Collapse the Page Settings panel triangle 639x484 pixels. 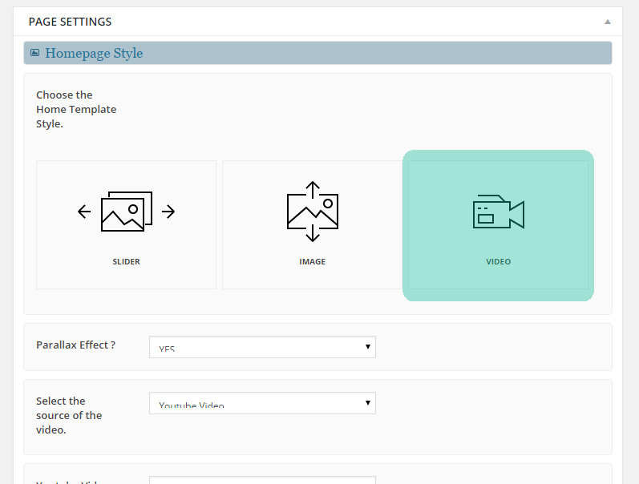point(608,22)
